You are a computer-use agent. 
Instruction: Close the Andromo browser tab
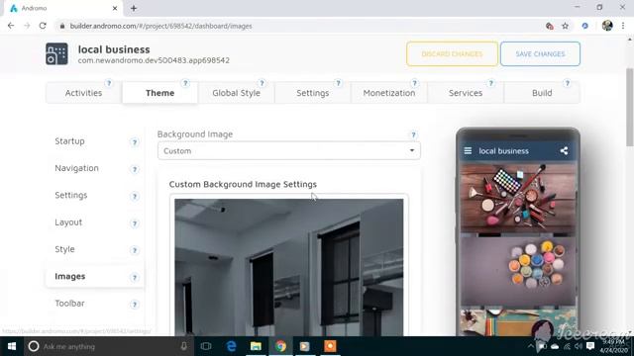point(115,8)
